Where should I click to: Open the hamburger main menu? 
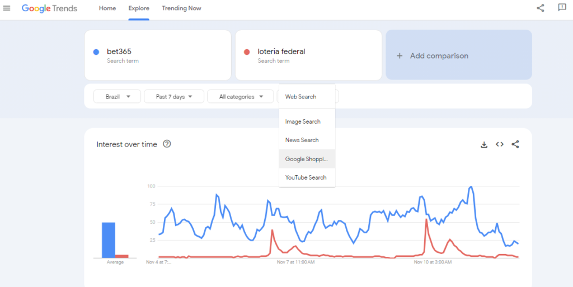click(x=7, y=8)
